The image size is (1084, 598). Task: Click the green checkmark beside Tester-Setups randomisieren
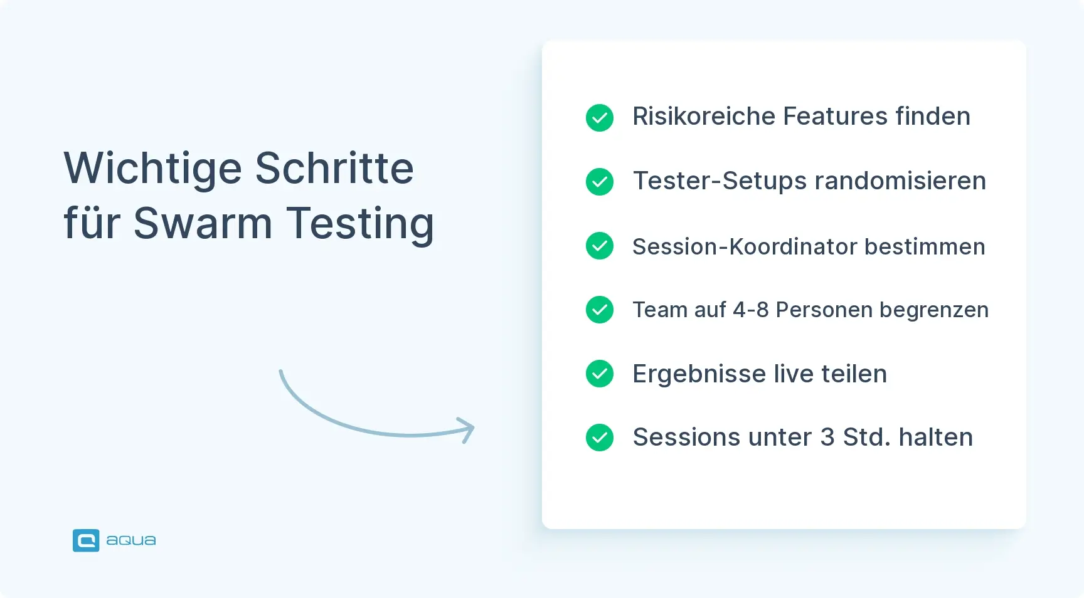click(x=600, y=182)
